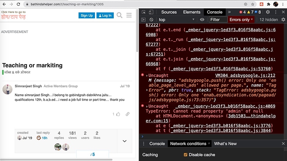Activate the inspect element picker icon

[144, 12]
